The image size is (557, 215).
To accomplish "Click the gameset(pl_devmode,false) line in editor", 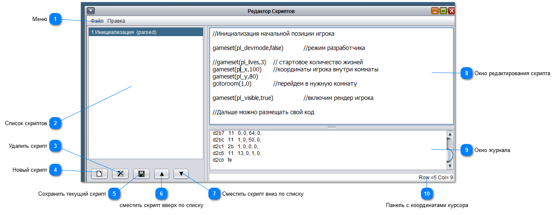I will pyautogui.click(x=248, y=48).
